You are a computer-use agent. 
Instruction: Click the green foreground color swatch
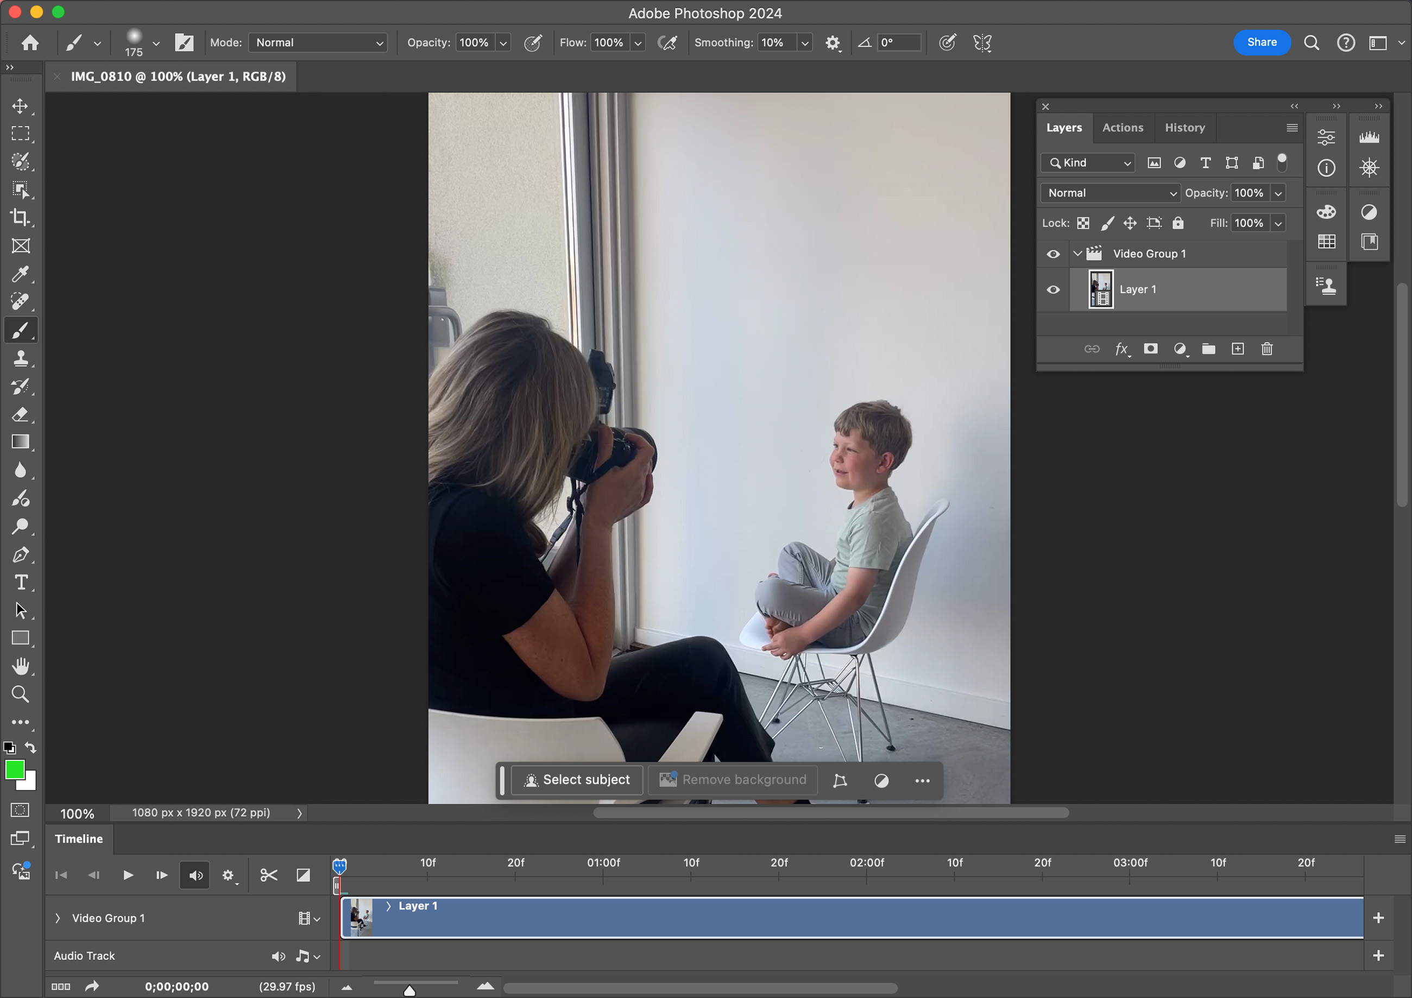[x=15, y=770]
